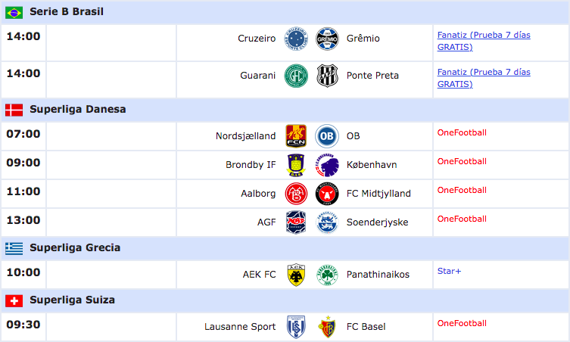Click the Star+ channel for AEK match
The width and height of the screenshot is (570, 342).
coord(449,271)
